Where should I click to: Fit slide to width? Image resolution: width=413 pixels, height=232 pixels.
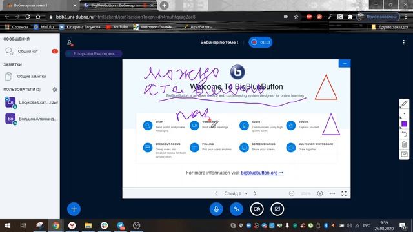[x=332, y=193]
